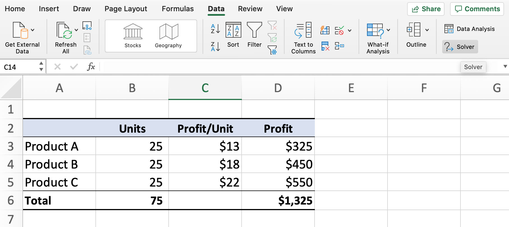Image resolution: width=509 pixels, height=227 pixels.
Task: Expand the Data Validation dropdown arrow
Action: pos(350,30)
